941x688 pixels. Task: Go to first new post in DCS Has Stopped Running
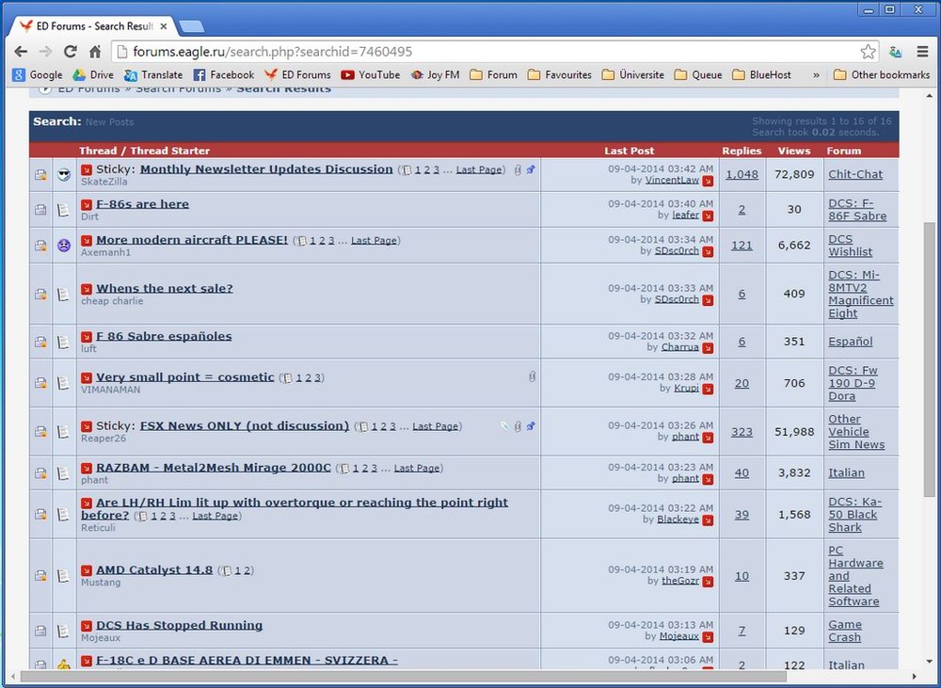pyautogui.click(x=87, y=626)
